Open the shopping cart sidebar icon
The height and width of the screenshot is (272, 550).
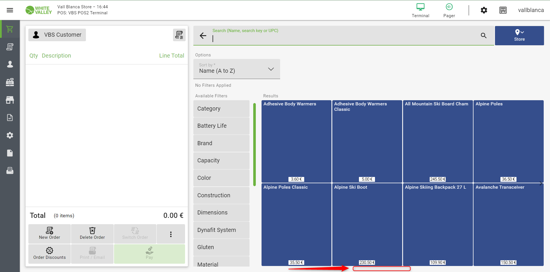(10, 29)
